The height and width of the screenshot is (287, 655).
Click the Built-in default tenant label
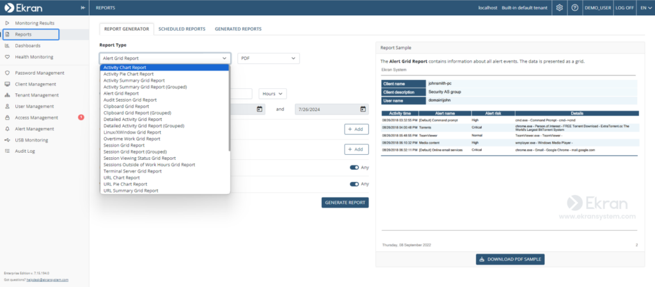(525, 8)
